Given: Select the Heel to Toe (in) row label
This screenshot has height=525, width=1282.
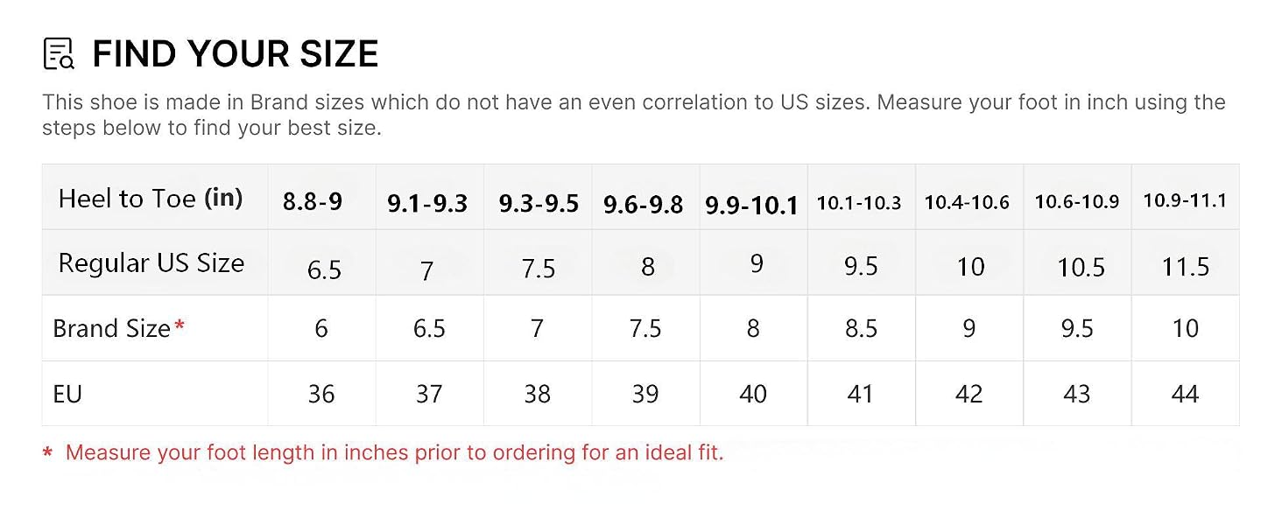Looking at the screenshot, I should tap(151, 199).
